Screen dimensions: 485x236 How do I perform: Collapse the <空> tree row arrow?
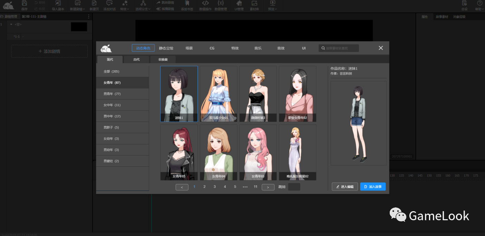(11, 24)
